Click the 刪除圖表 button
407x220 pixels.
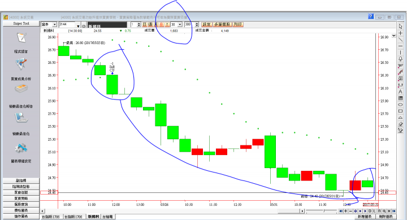point(386,217)
